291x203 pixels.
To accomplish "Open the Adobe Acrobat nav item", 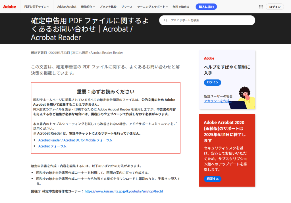I will 67,7.
